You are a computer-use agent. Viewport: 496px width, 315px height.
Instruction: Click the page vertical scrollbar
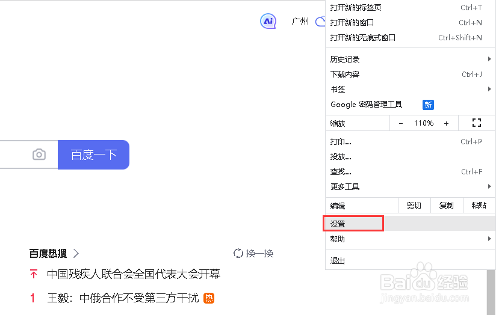[491, 292]
